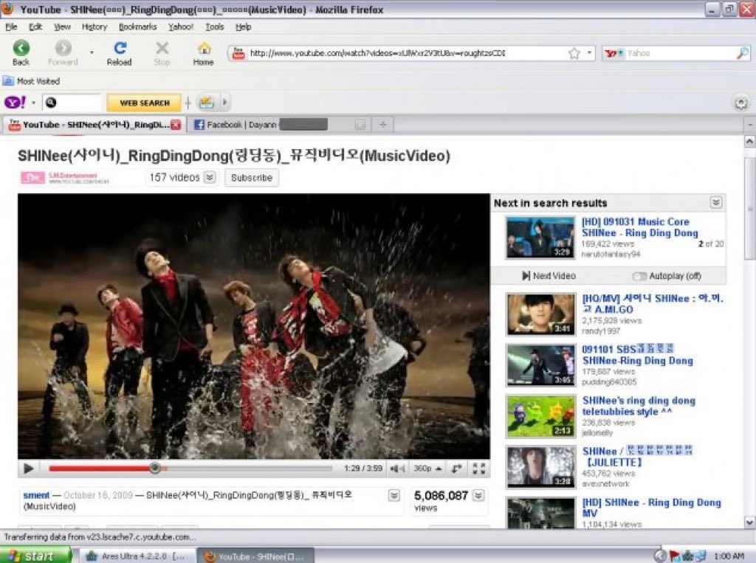This screenshot has width=756, height=563.
Task: Click the search magnifier in Yahoo search box
Action: 743,53
